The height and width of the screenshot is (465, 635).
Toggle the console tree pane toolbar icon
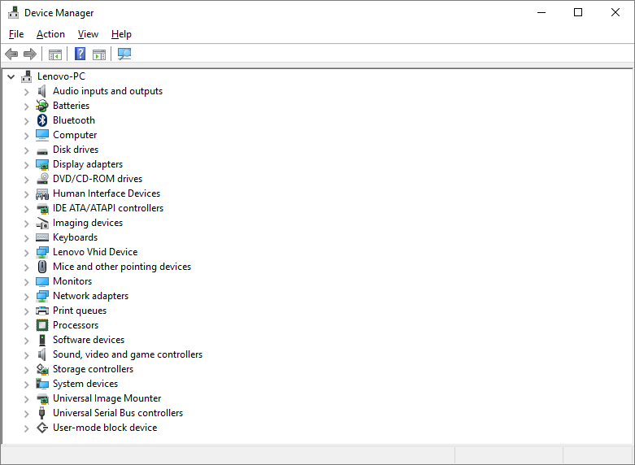(x=55, y=54)
